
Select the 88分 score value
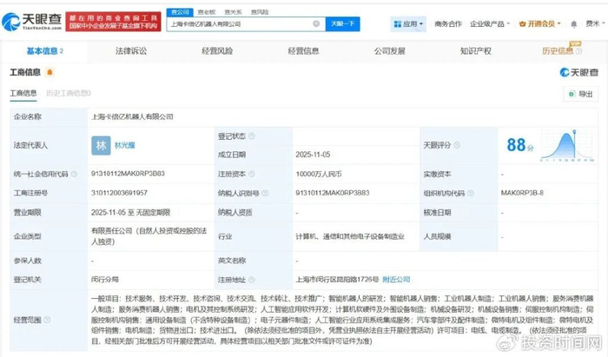click(520, 145)
